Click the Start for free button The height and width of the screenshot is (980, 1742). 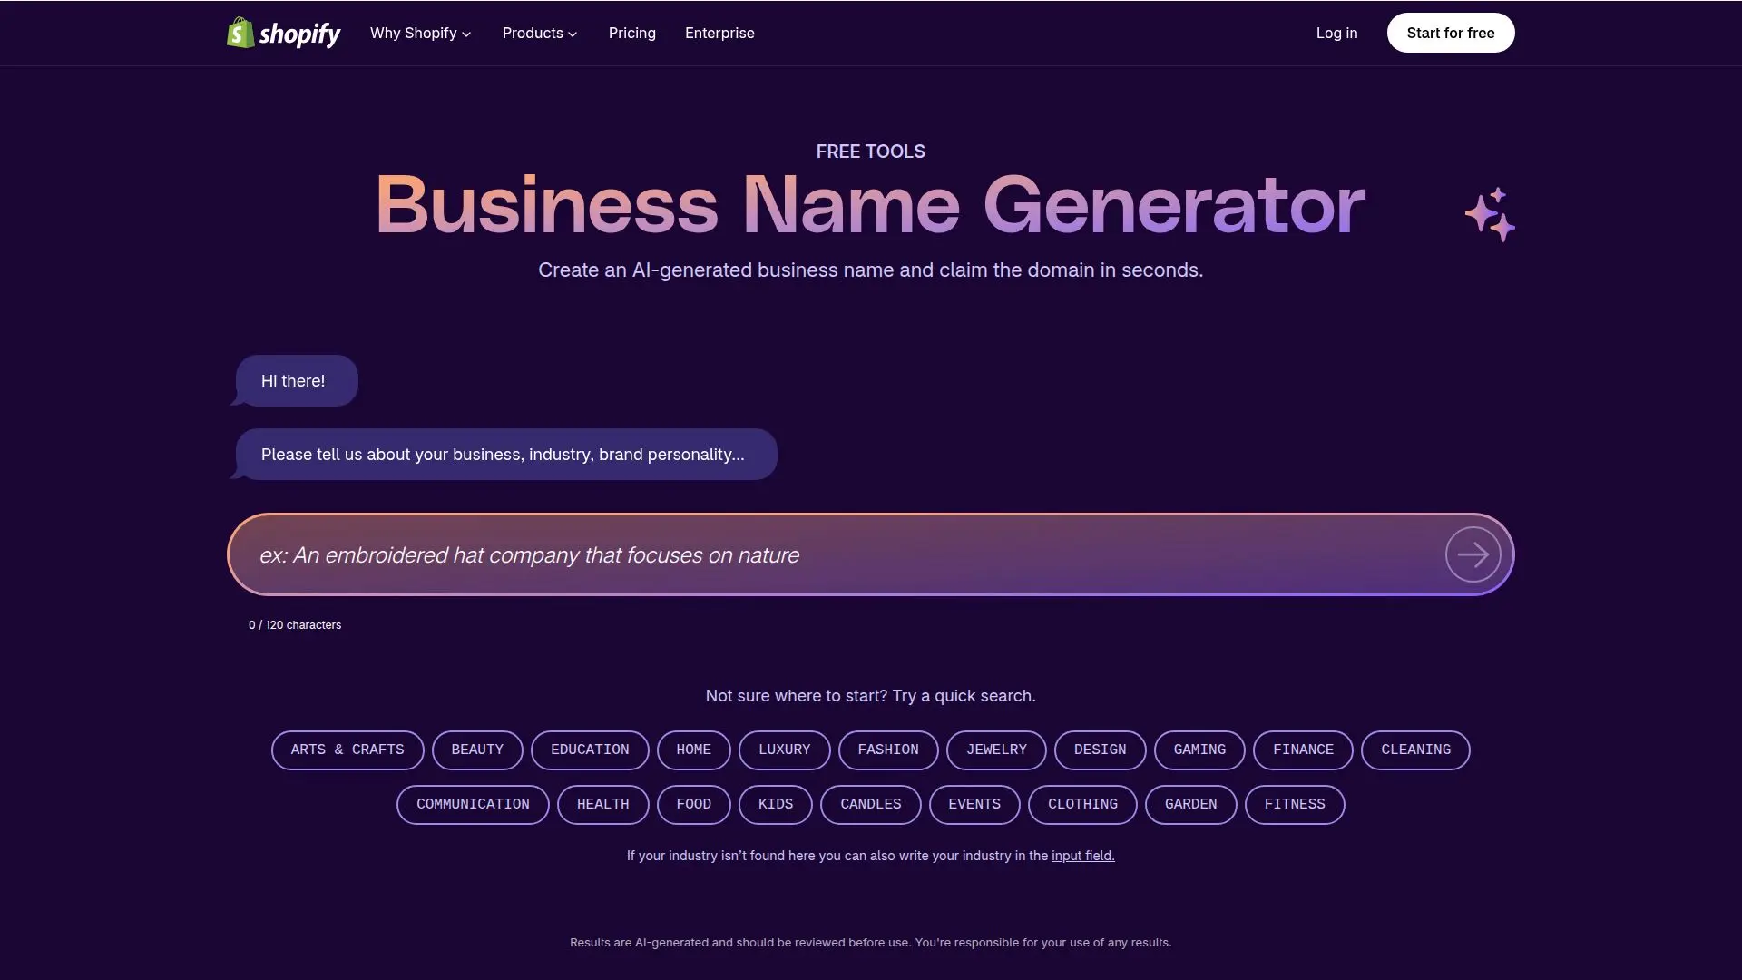pos(1451,33)
